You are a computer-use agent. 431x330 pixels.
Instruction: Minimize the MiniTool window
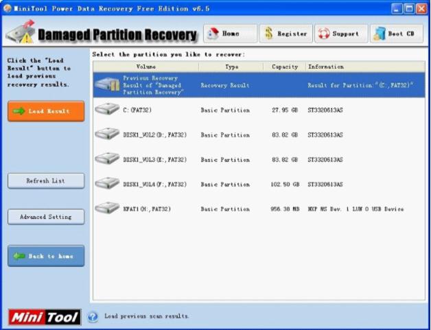pyautogui.click(x=397, y=9)
